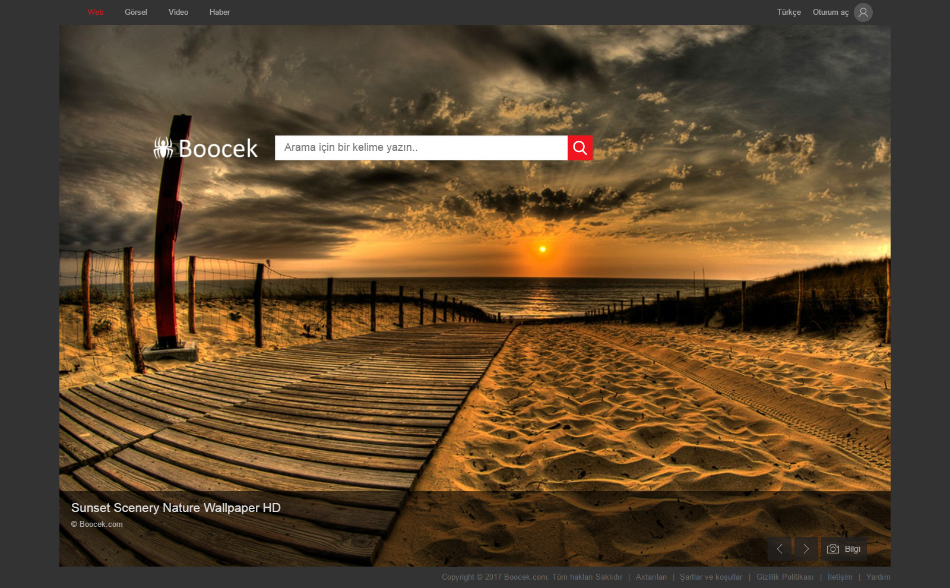
Task: Open the Yardım help link
Action: [878, 577]
